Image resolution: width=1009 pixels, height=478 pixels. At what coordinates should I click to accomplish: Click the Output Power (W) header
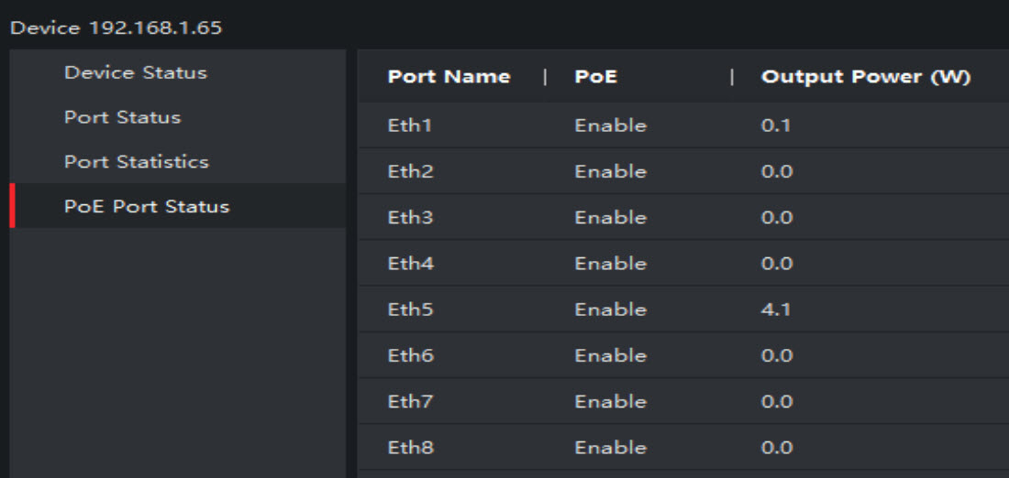point(865,77)
